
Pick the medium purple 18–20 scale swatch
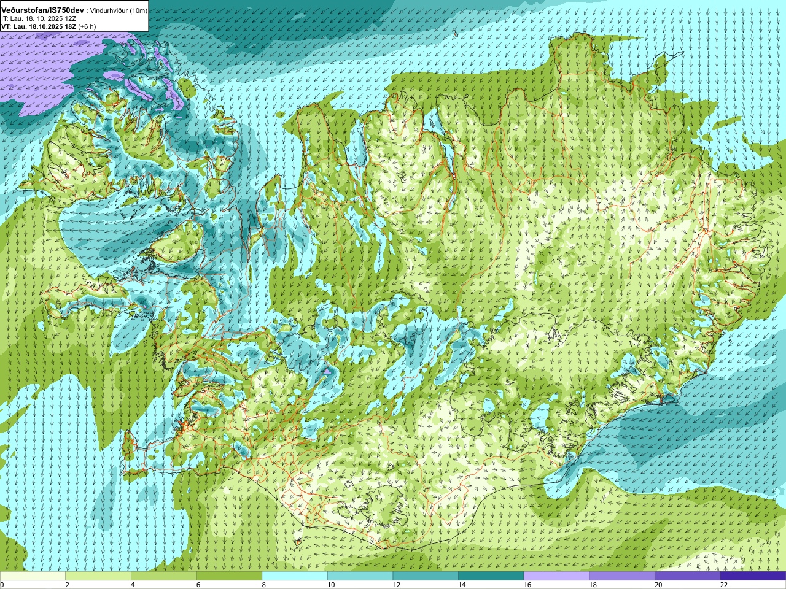pos(622,576)
